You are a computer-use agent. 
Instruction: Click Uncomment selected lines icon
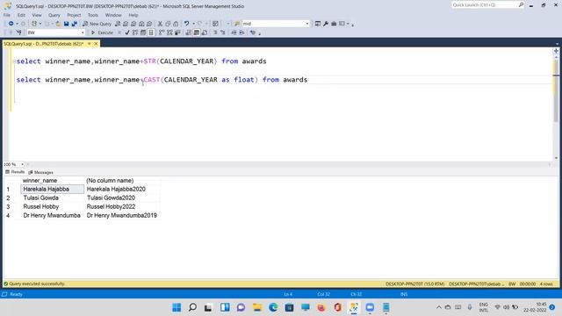coord(223,32)
